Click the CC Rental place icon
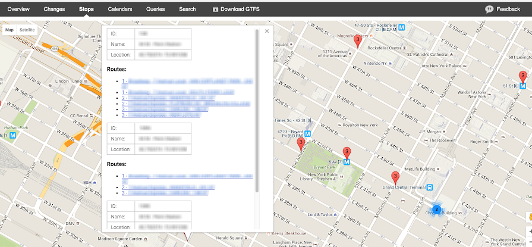This screenshot has width=532, height=247. pos(92,116)
